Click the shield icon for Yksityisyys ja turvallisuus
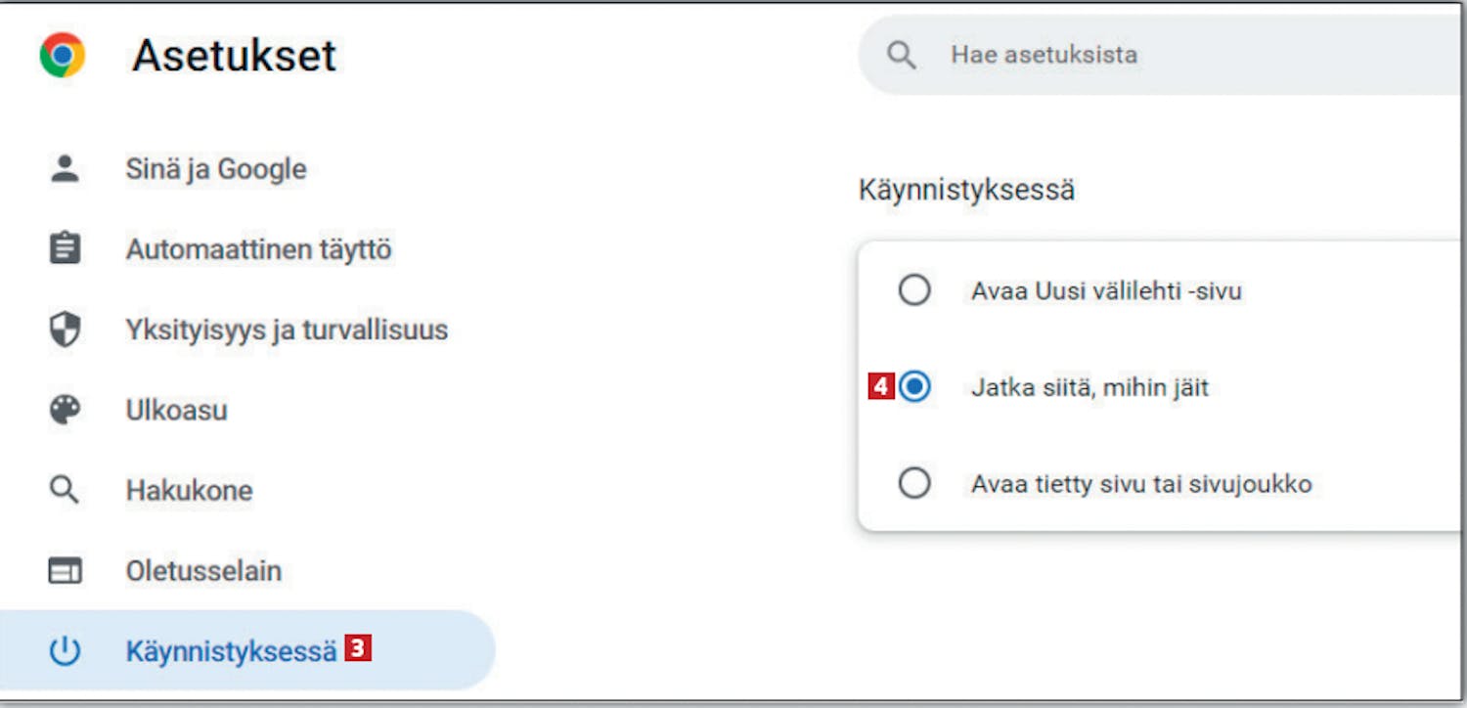This screenshot has height=708, width=1467. (x=65, y=330)
